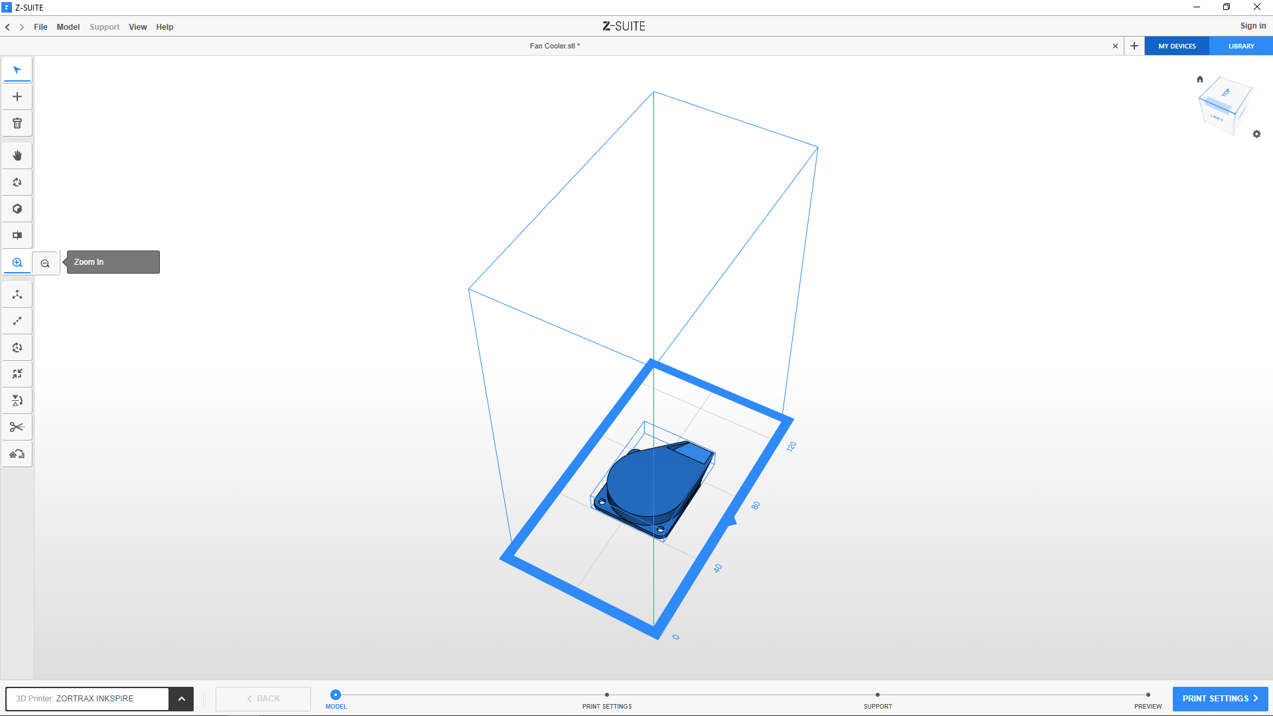1273x716 pixels.
Task: Click the home view icon near cube
Action: (1199, 79)
